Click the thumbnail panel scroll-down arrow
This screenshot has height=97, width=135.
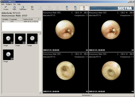pos(40,92)
